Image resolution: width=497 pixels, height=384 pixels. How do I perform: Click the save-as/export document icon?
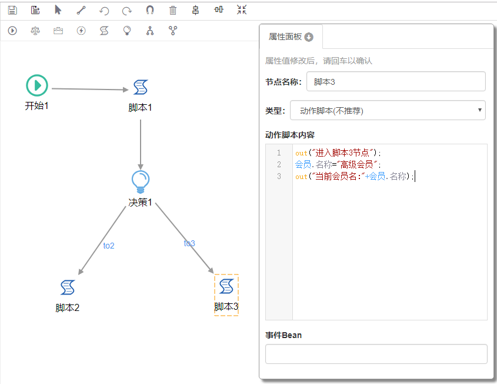click(35, 10)
